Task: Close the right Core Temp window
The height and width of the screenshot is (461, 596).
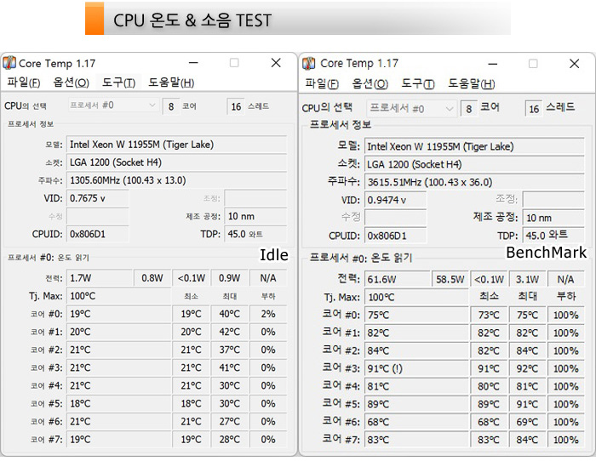Action: (x=575, y=63)
